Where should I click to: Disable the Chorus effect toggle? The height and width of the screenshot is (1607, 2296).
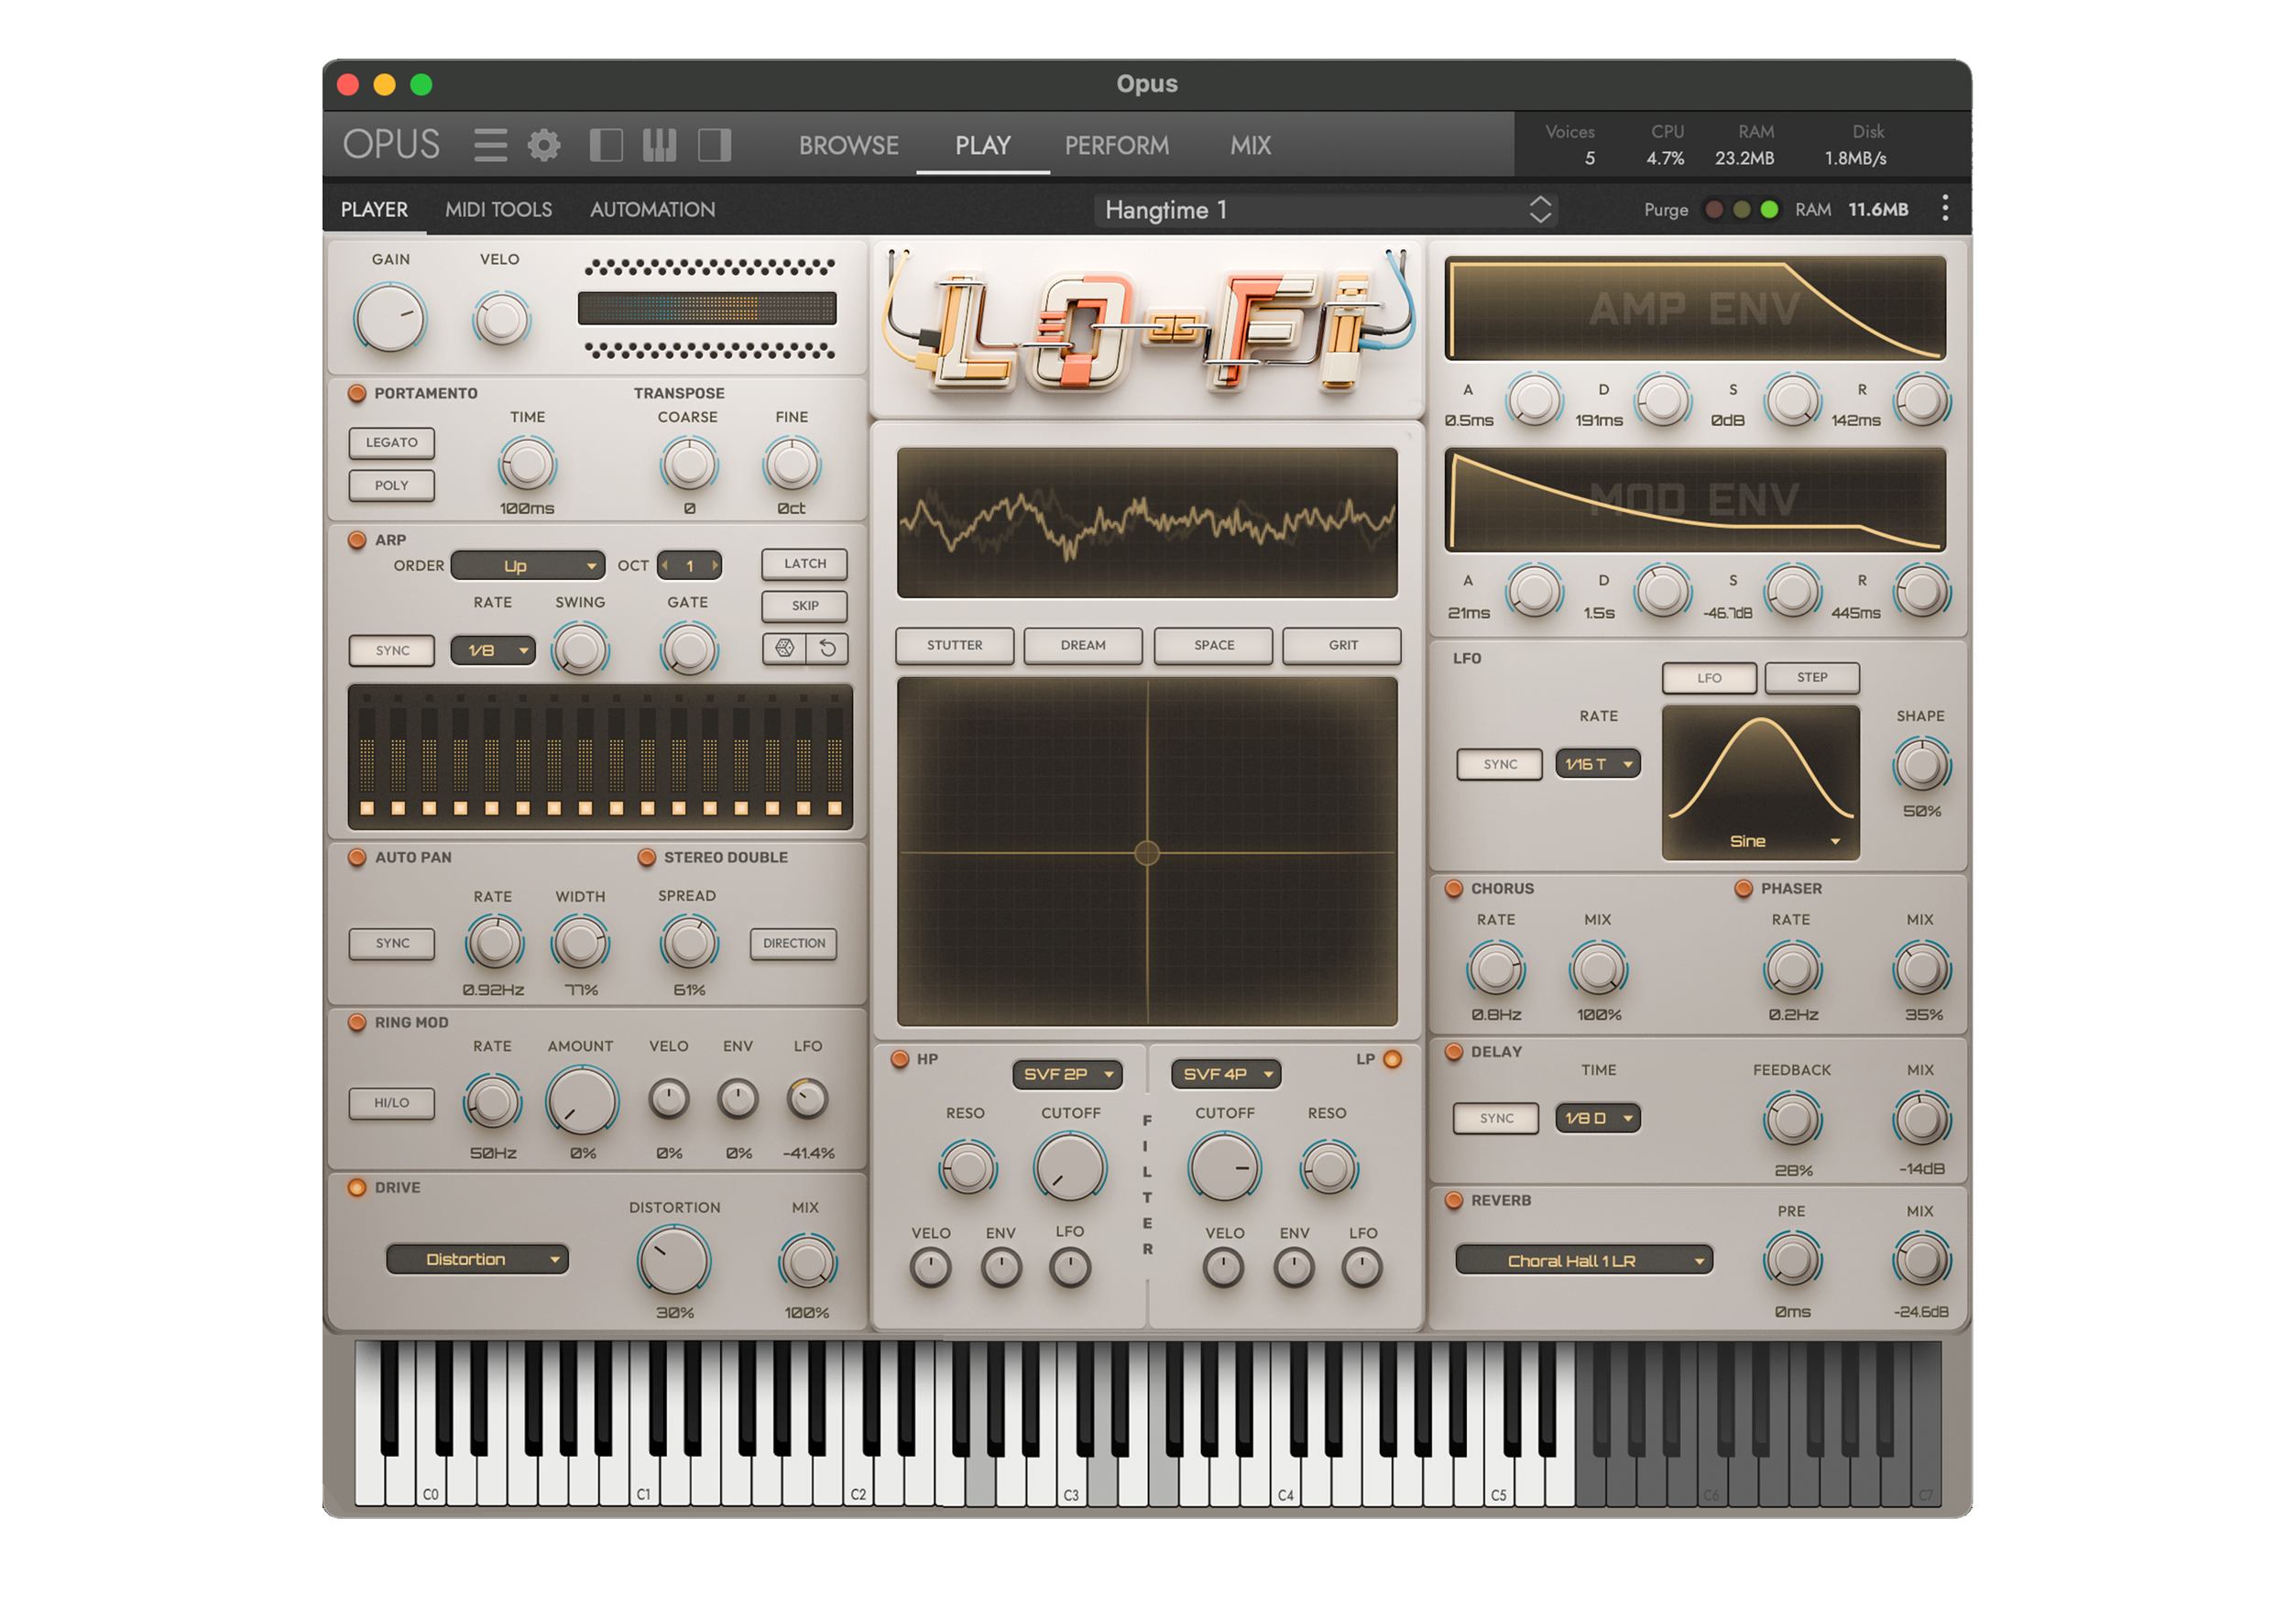1453,888
